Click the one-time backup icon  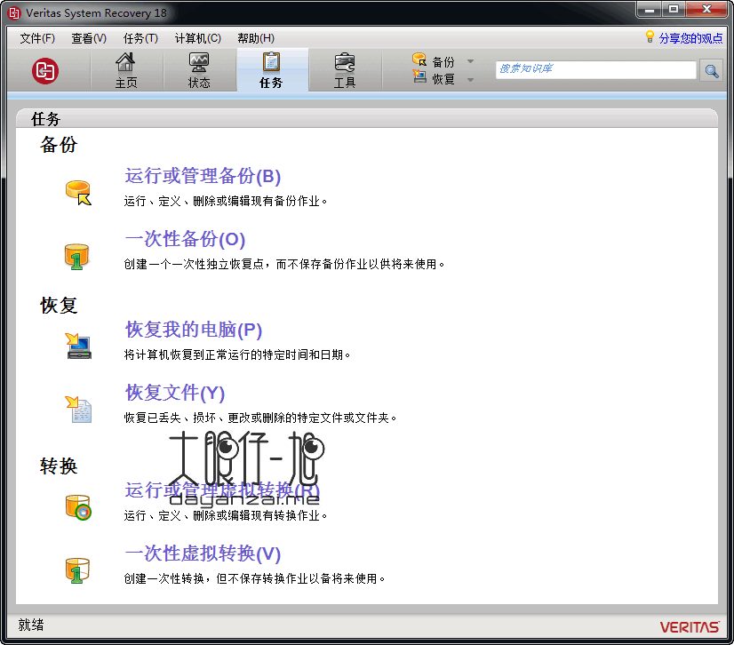click(x=76, y=257)
